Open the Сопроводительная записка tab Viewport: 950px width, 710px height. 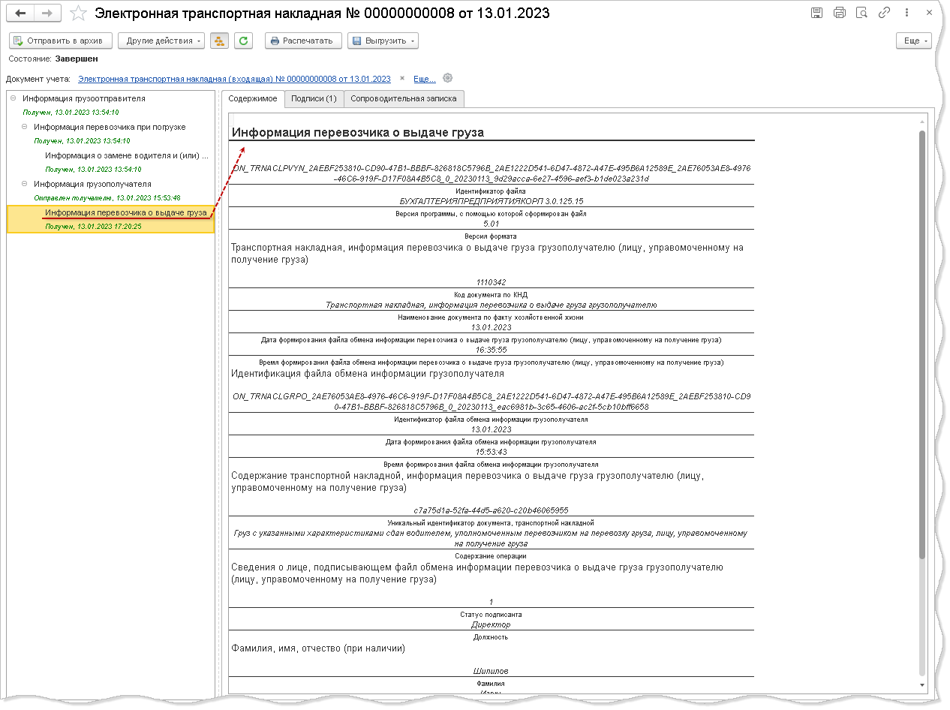tap(404, 98)
